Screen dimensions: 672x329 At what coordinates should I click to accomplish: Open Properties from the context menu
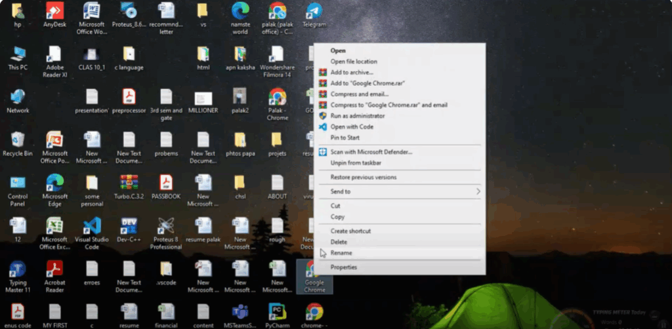pos(343,267)
